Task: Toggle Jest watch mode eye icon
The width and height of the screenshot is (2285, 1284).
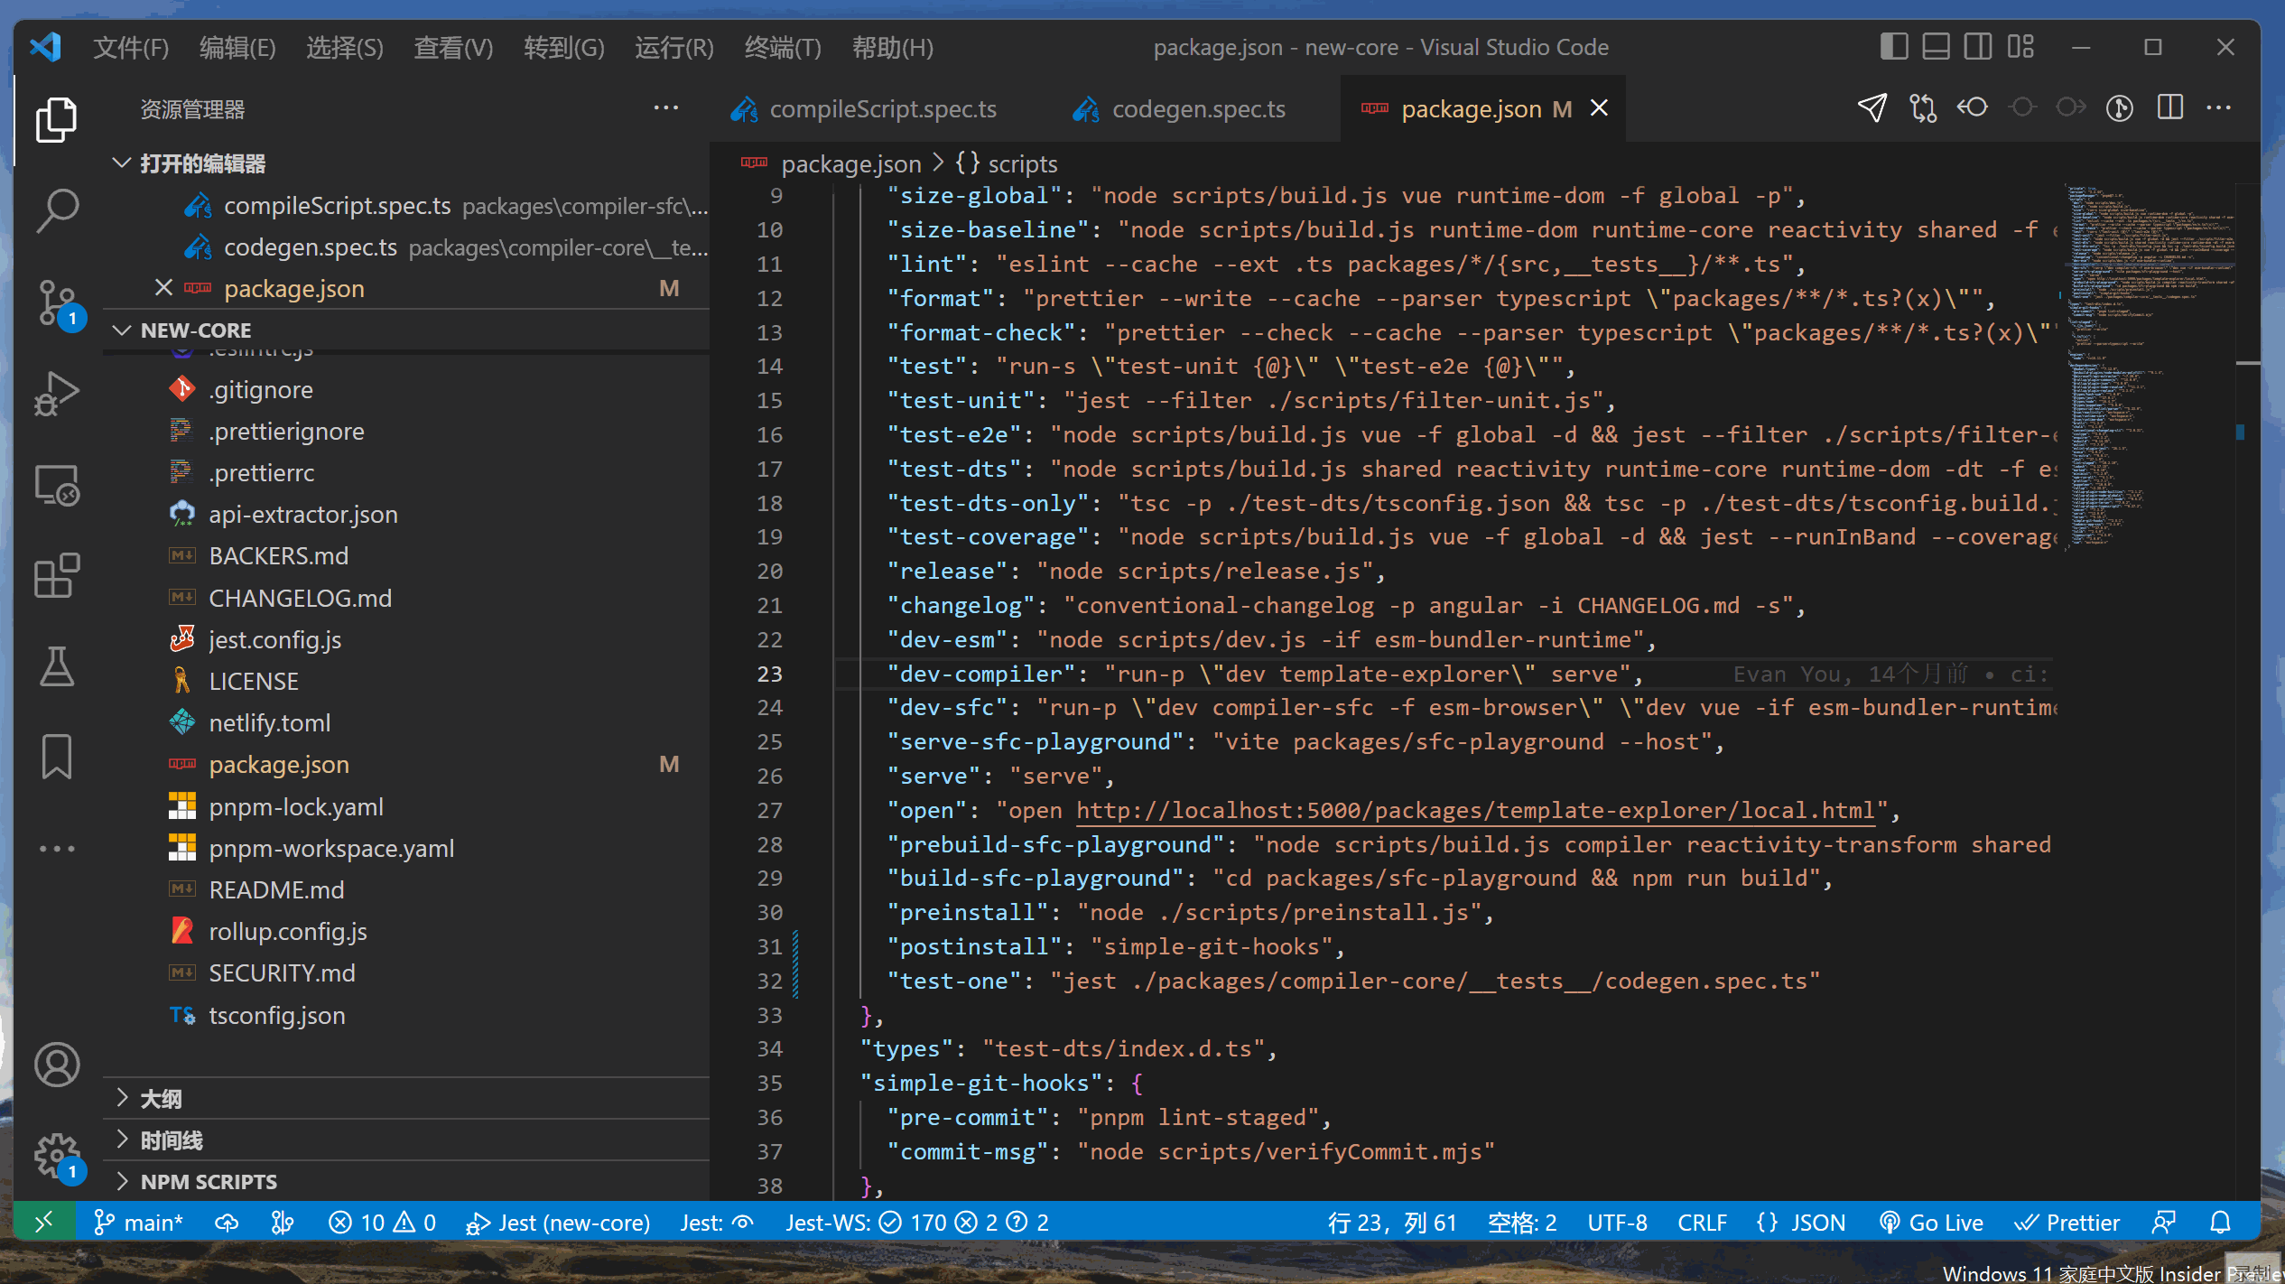Action: [x=743, y=1223]
